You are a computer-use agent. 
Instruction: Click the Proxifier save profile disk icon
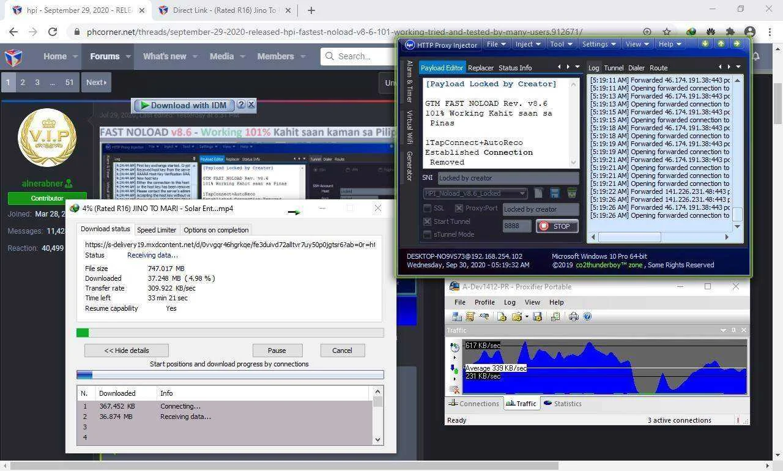(538, 316)
